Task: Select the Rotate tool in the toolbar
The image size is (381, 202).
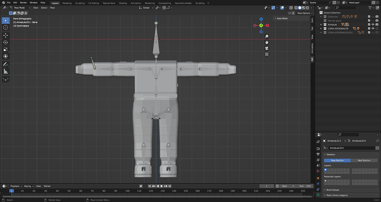Action: (6, 42)
